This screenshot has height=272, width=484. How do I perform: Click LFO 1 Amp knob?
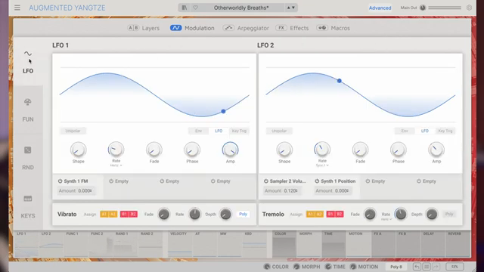point(230,150)
